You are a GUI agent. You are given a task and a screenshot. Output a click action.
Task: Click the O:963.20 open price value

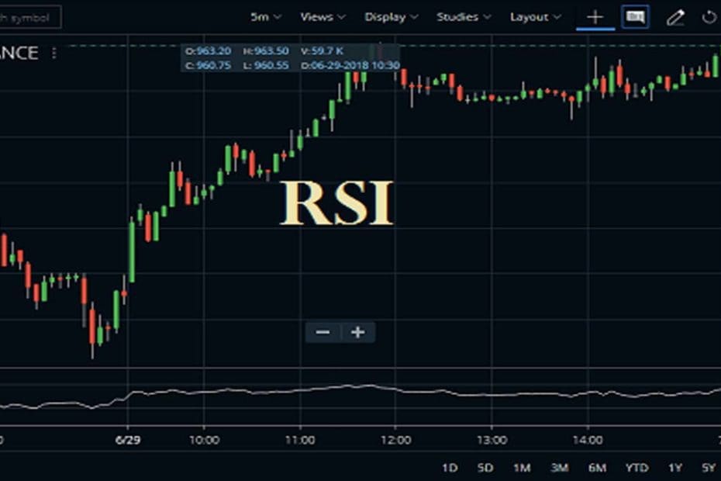[208, 51]
